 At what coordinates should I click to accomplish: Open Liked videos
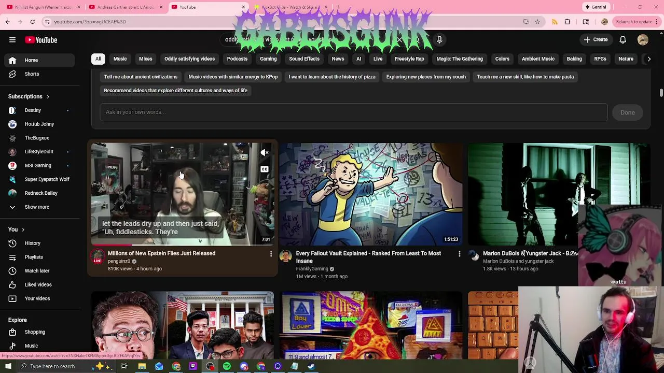[40, 285]
